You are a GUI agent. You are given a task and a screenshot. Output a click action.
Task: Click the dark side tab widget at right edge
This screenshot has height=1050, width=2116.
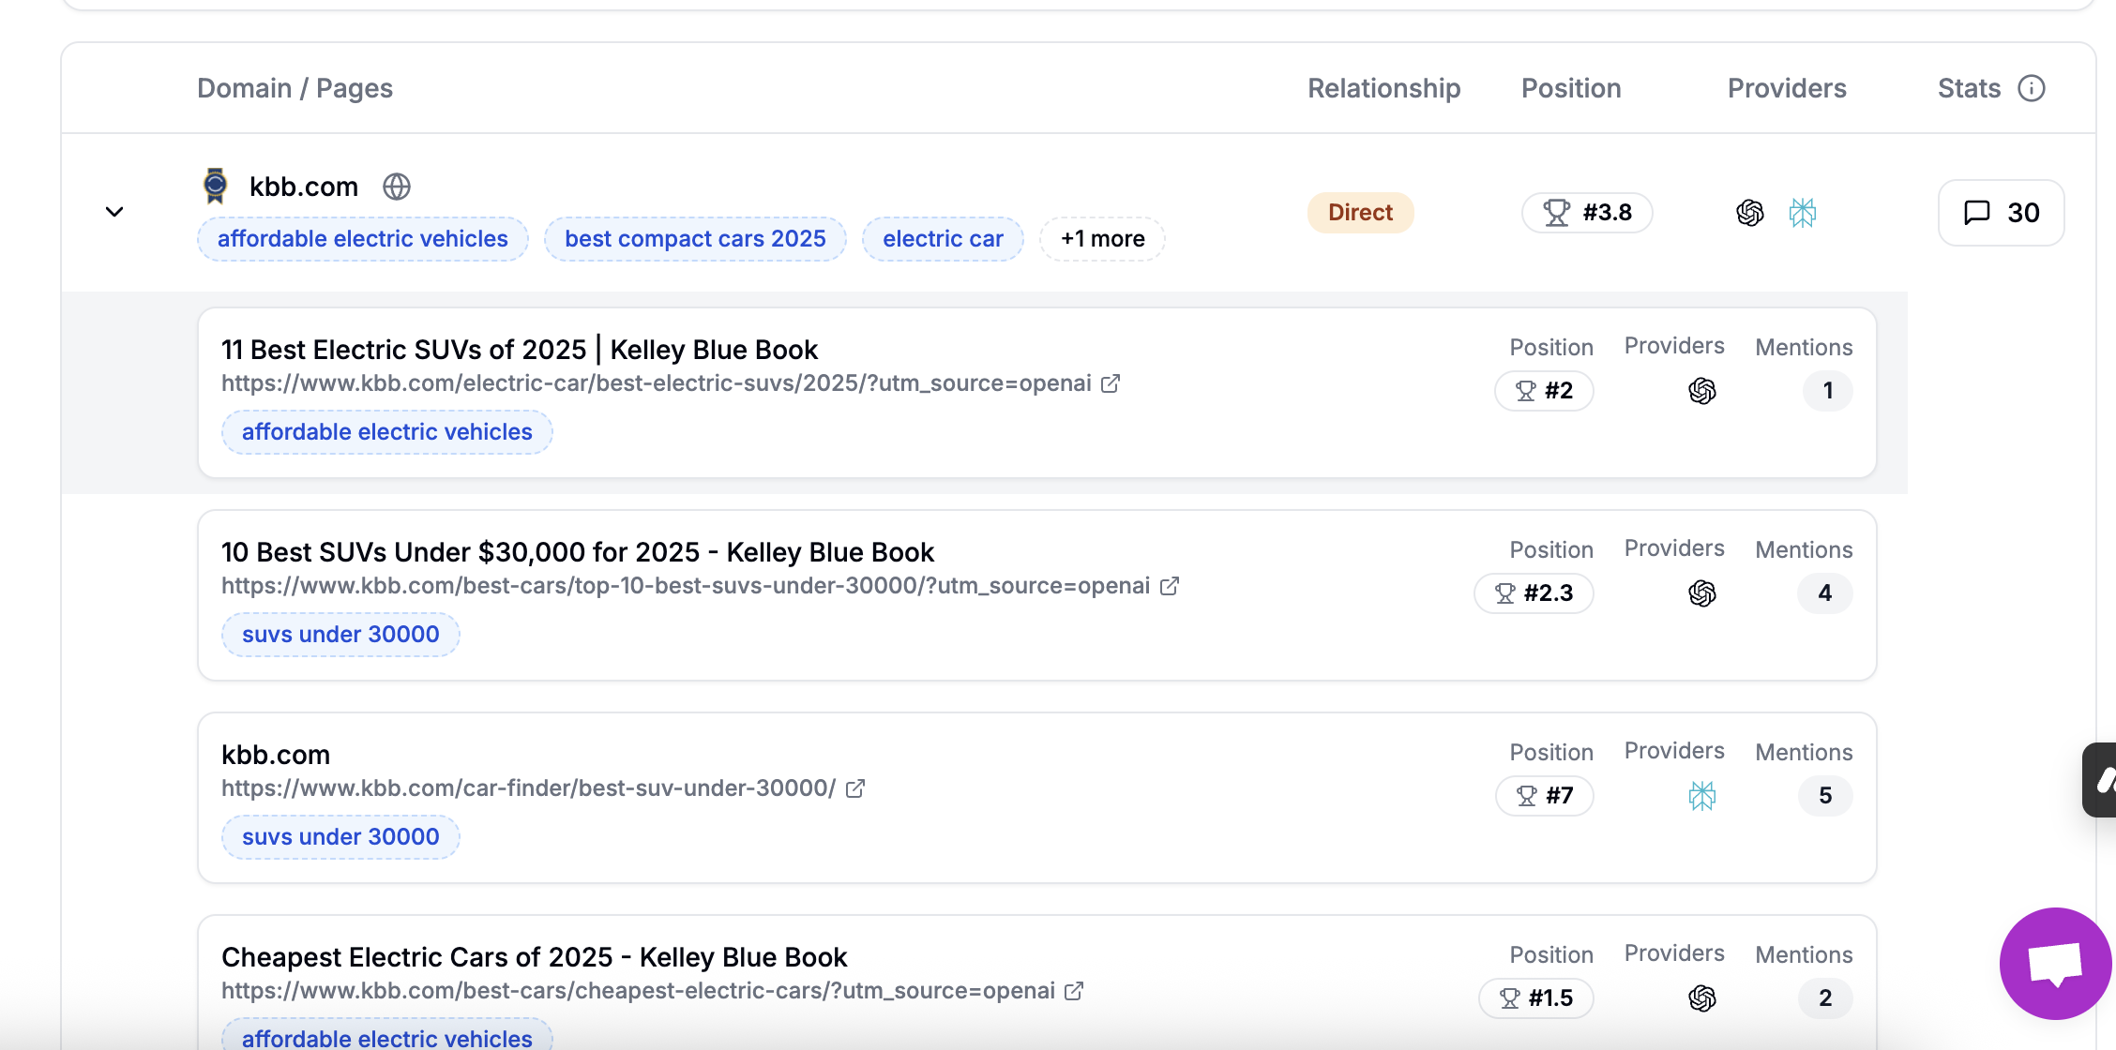click(x=2101, y=780)
